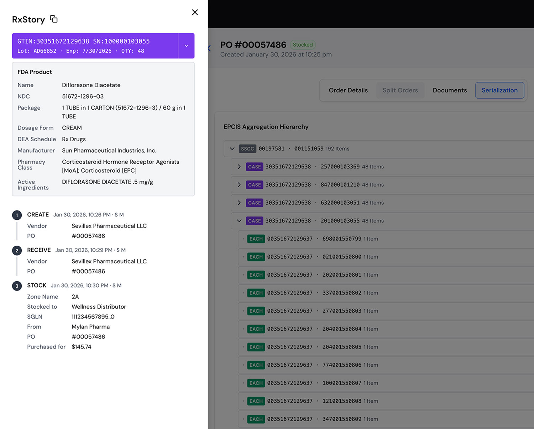Expand the purple GTIN banner dropdown
The width and height of the screenshot is (534, 429).
tap(186, 46)
